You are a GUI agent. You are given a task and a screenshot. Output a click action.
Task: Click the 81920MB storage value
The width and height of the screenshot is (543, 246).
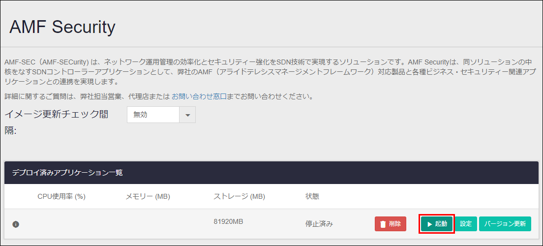(x=228, y=222)
